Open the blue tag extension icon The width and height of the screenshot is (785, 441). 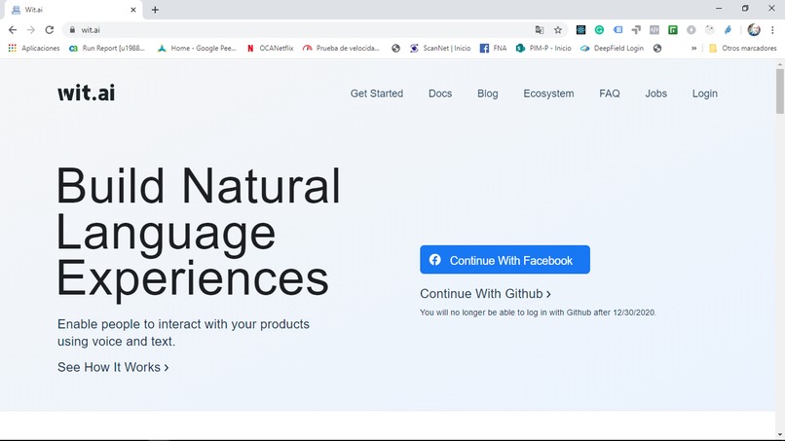[x=617, y=30]
